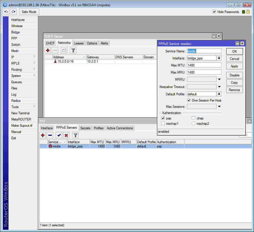Open Active Connections tab
This screenshot has width=254, height=232.
(120, 128)
